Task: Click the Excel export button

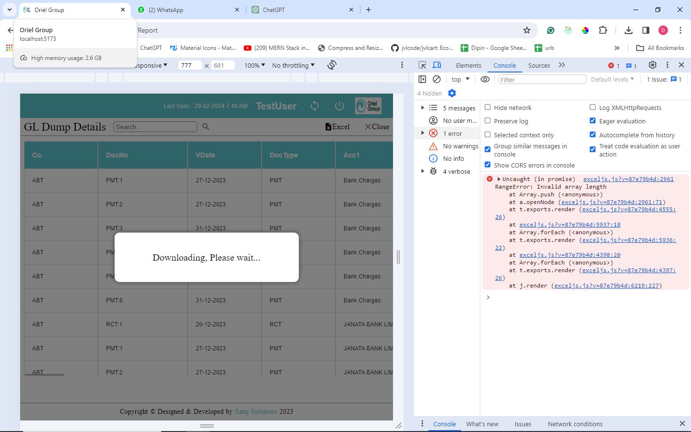Action: [337, 127]
